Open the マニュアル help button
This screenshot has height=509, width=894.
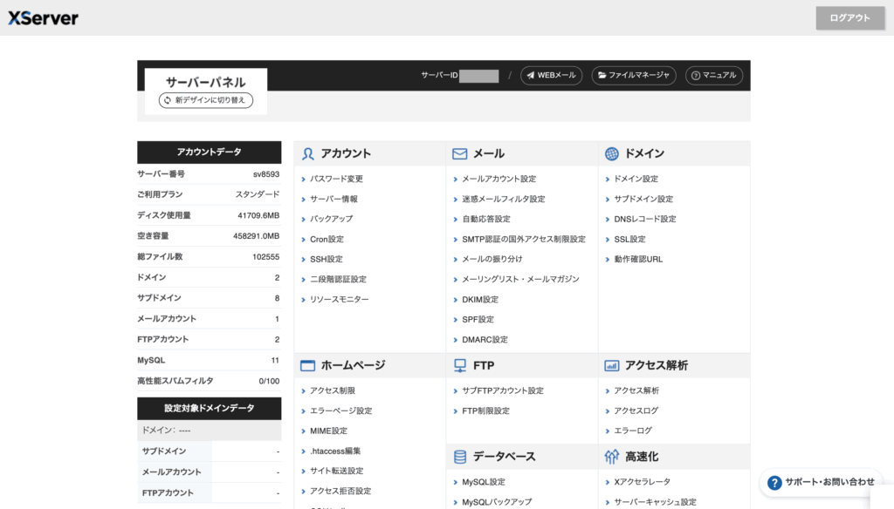[x=714, y=76]
